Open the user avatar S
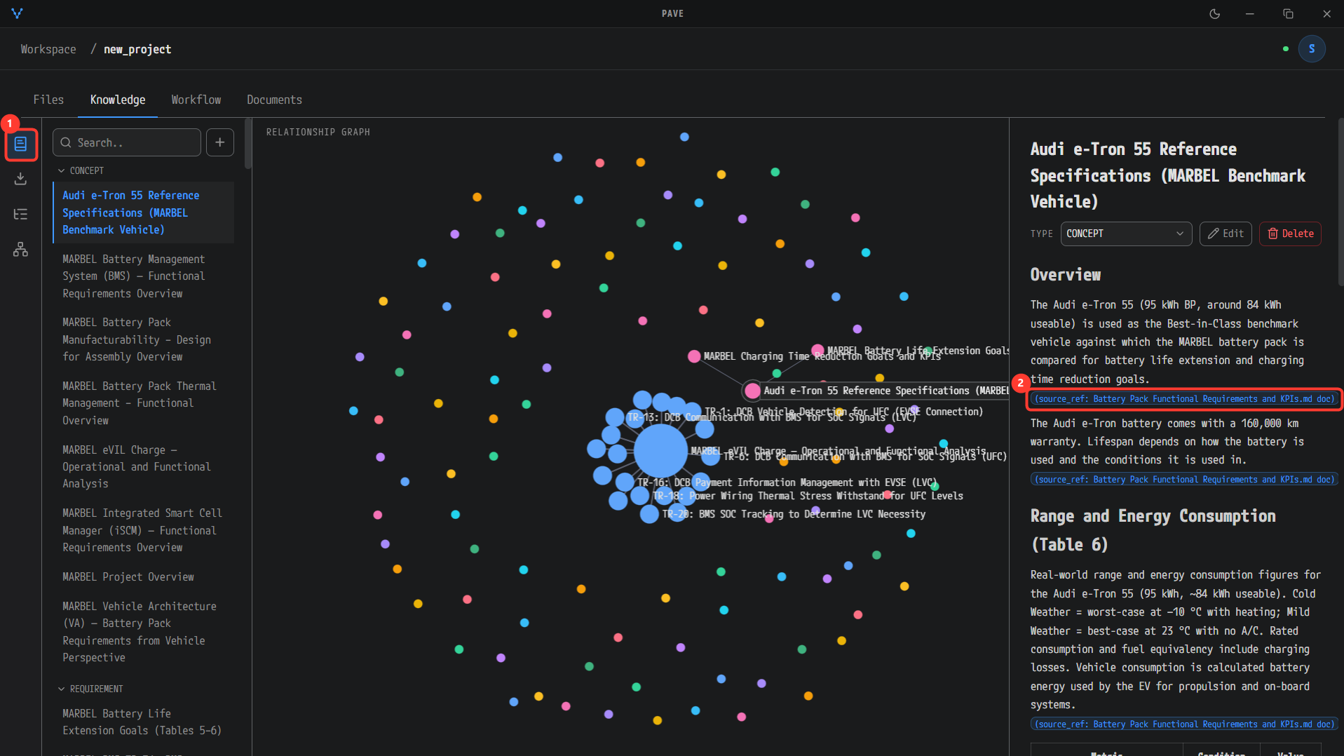 [1312, 49]
